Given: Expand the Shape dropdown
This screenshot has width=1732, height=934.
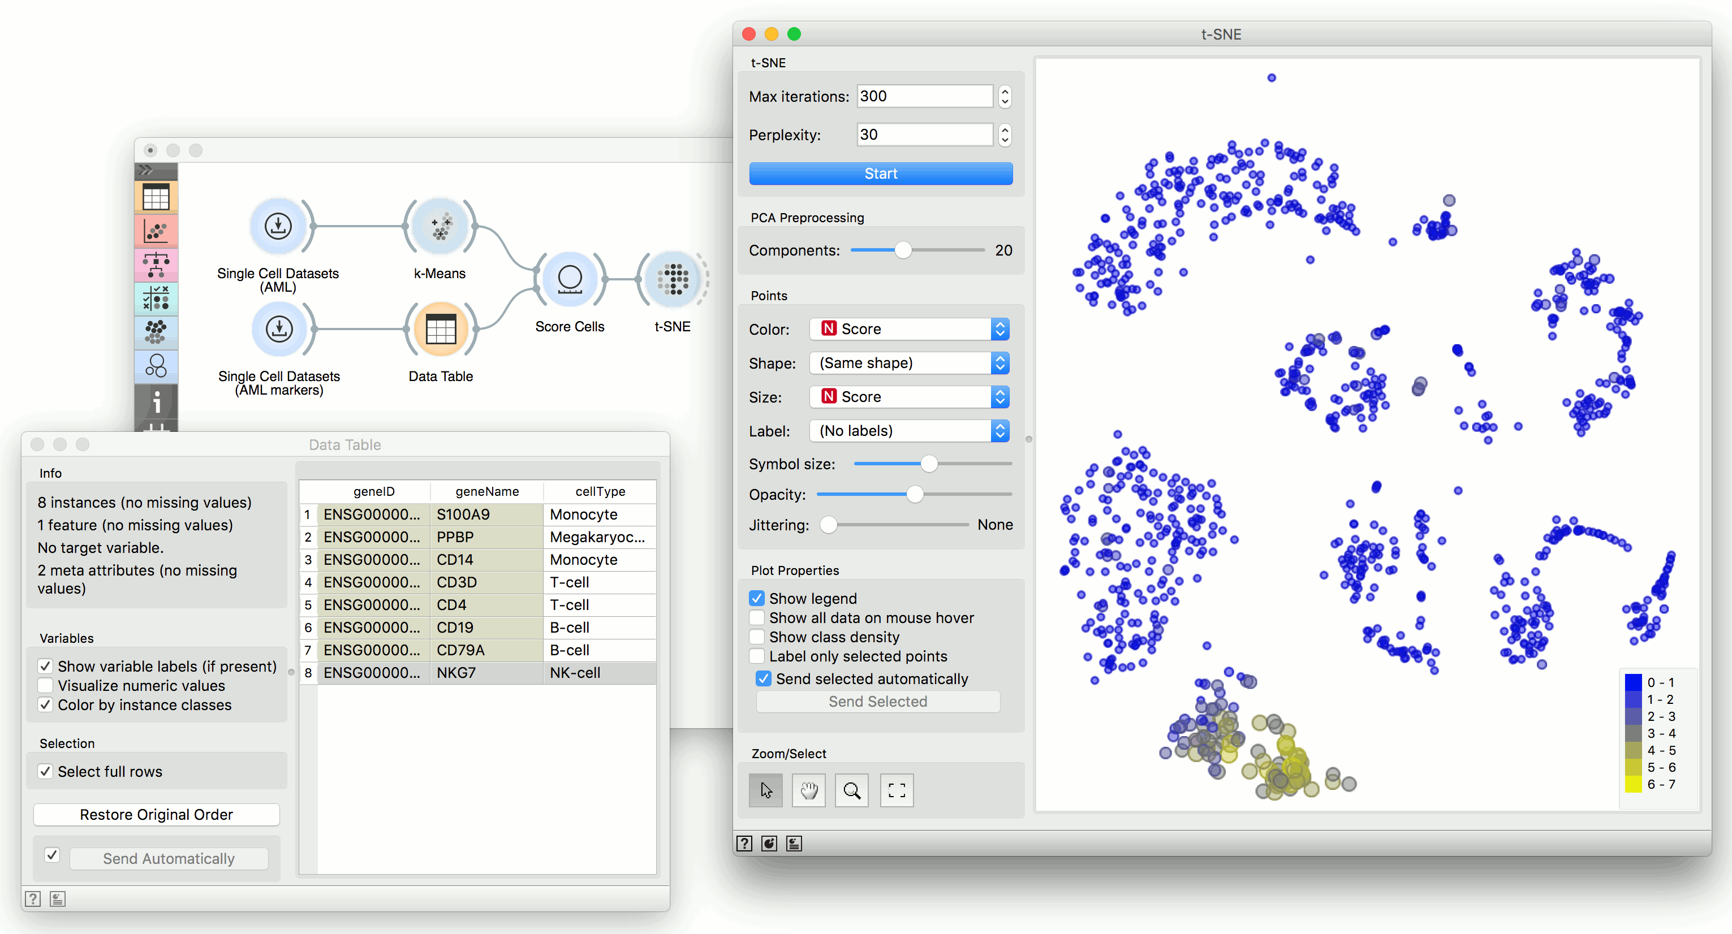Looking at the screenshot, I should click(x=909, y=363).
